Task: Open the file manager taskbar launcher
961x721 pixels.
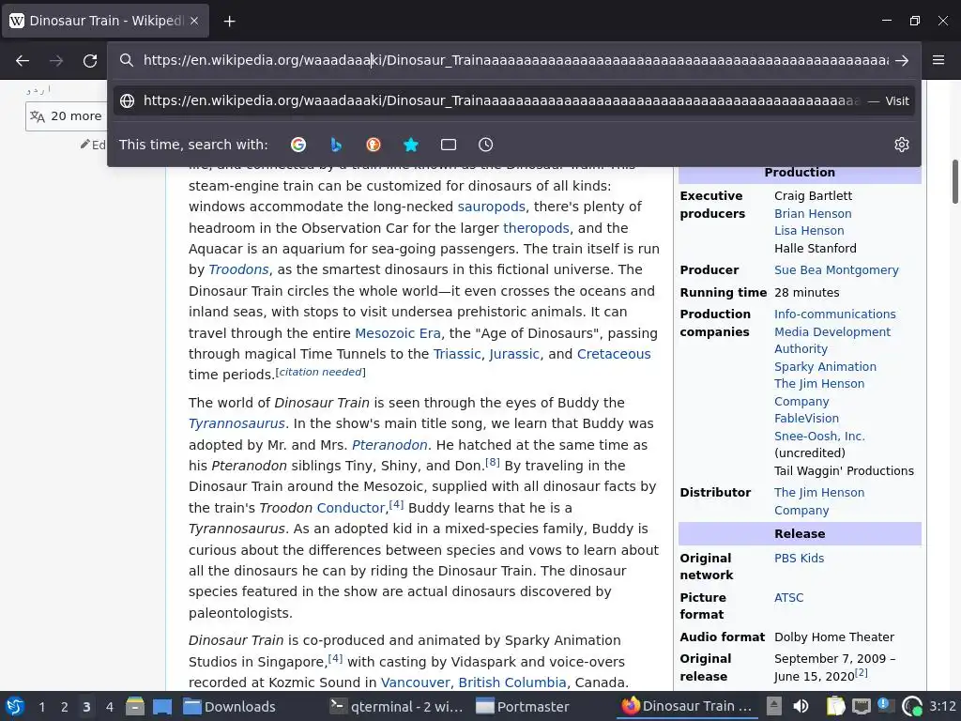Action: pos(135,707)
